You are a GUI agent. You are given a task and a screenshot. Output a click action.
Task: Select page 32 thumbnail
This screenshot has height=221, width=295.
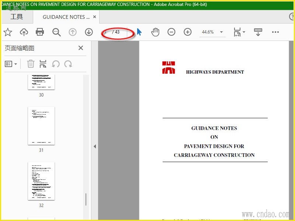point(41,181)
